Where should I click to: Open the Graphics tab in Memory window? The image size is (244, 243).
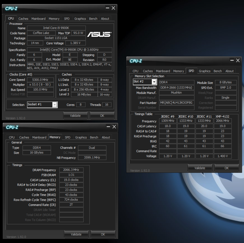pyautogui.click(x=81, y=137)
